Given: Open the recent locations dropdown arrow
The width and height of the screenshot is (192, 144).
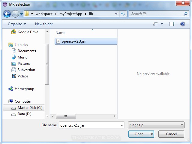Looking at the screenshot, I should [x=21, y=14].
